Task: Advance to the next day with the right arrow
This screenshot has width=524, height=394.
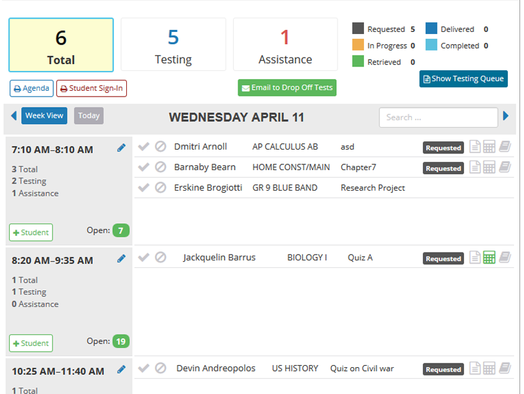Action: coord(505,116)
